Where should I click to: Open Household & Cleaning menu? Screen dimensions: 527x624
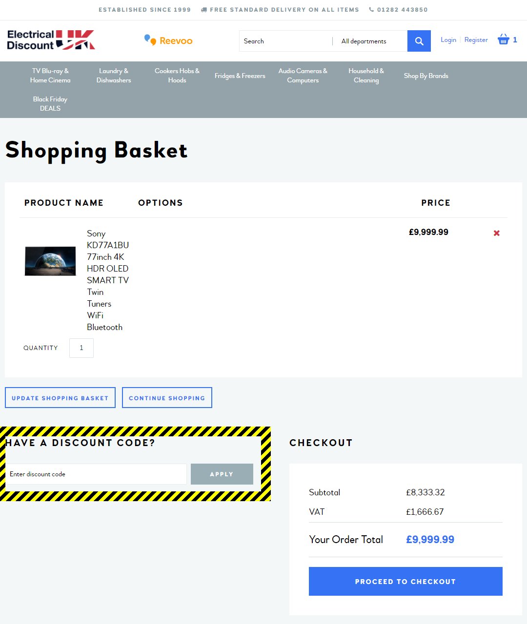tap(366, 76)
